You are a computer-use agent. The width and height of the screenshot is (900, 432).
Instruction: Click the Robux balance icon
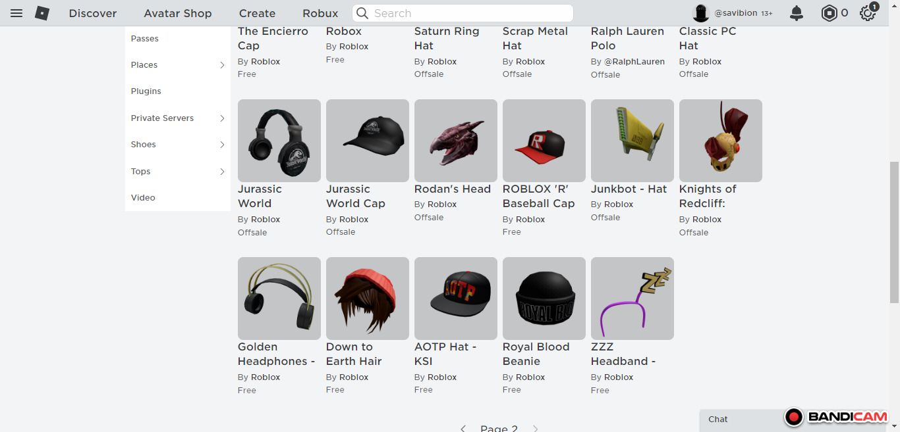pos(829,13)
